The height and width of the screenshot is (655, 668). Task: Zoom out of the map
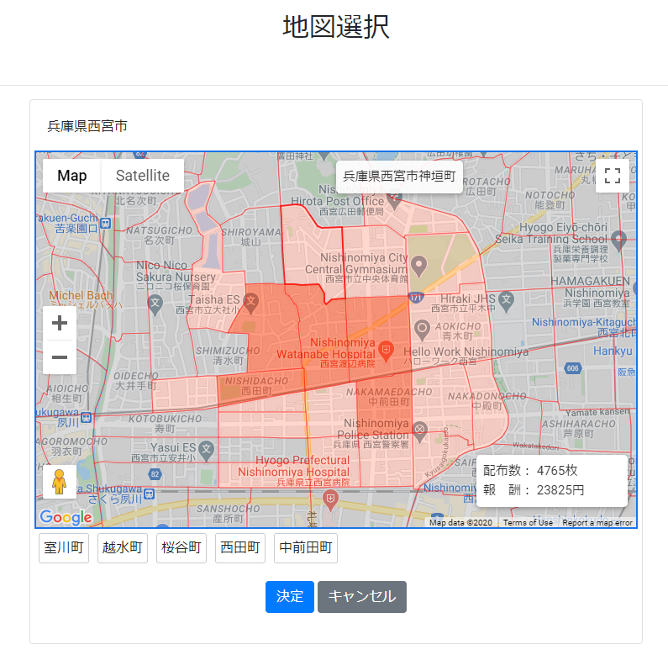pos(60,357)
